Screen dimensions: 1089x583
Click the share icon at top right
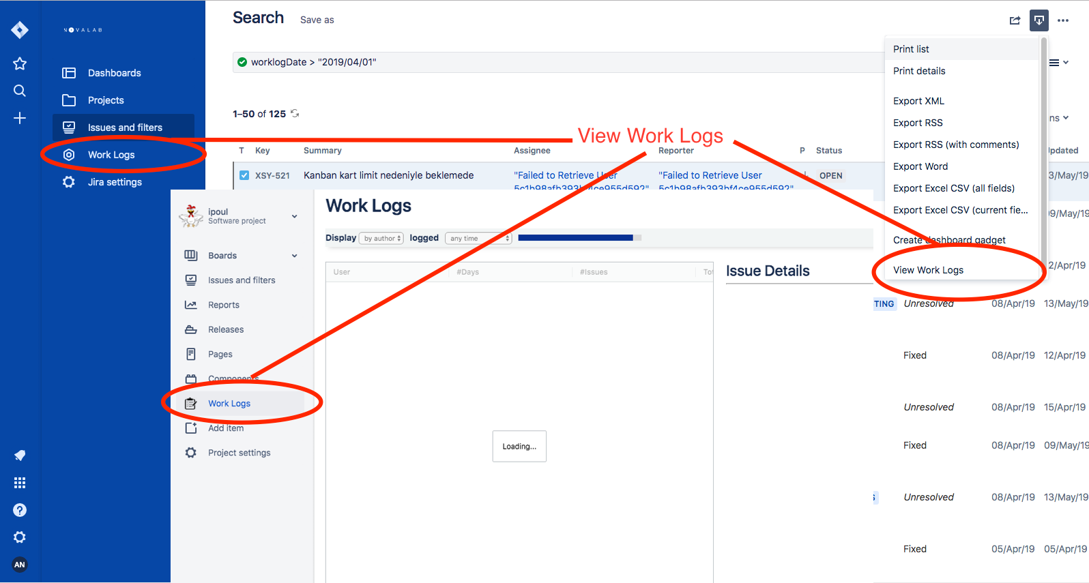click(1015, 20)
